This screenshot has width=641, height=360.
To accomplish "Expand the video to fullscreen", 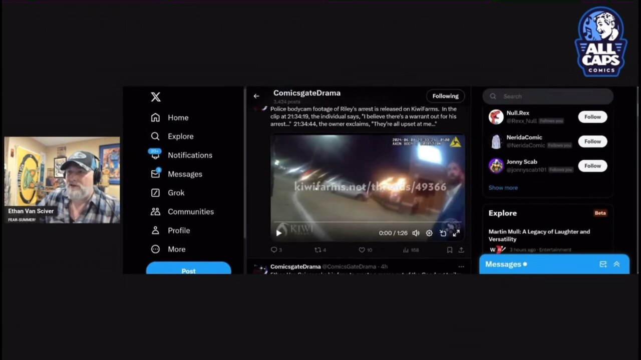I will tap(456, 233).
